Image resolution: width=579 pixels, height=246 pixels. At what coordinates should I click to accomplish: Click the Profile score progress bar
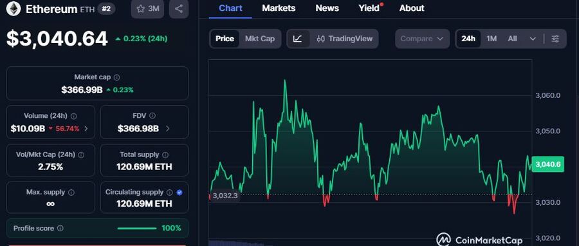tap(136, 228)
